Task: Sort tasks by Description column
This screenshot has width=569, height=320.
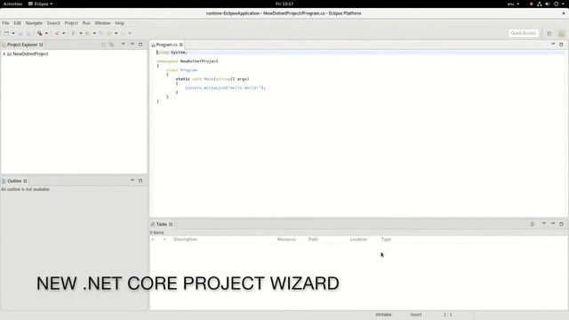Action: click(186, 239)
